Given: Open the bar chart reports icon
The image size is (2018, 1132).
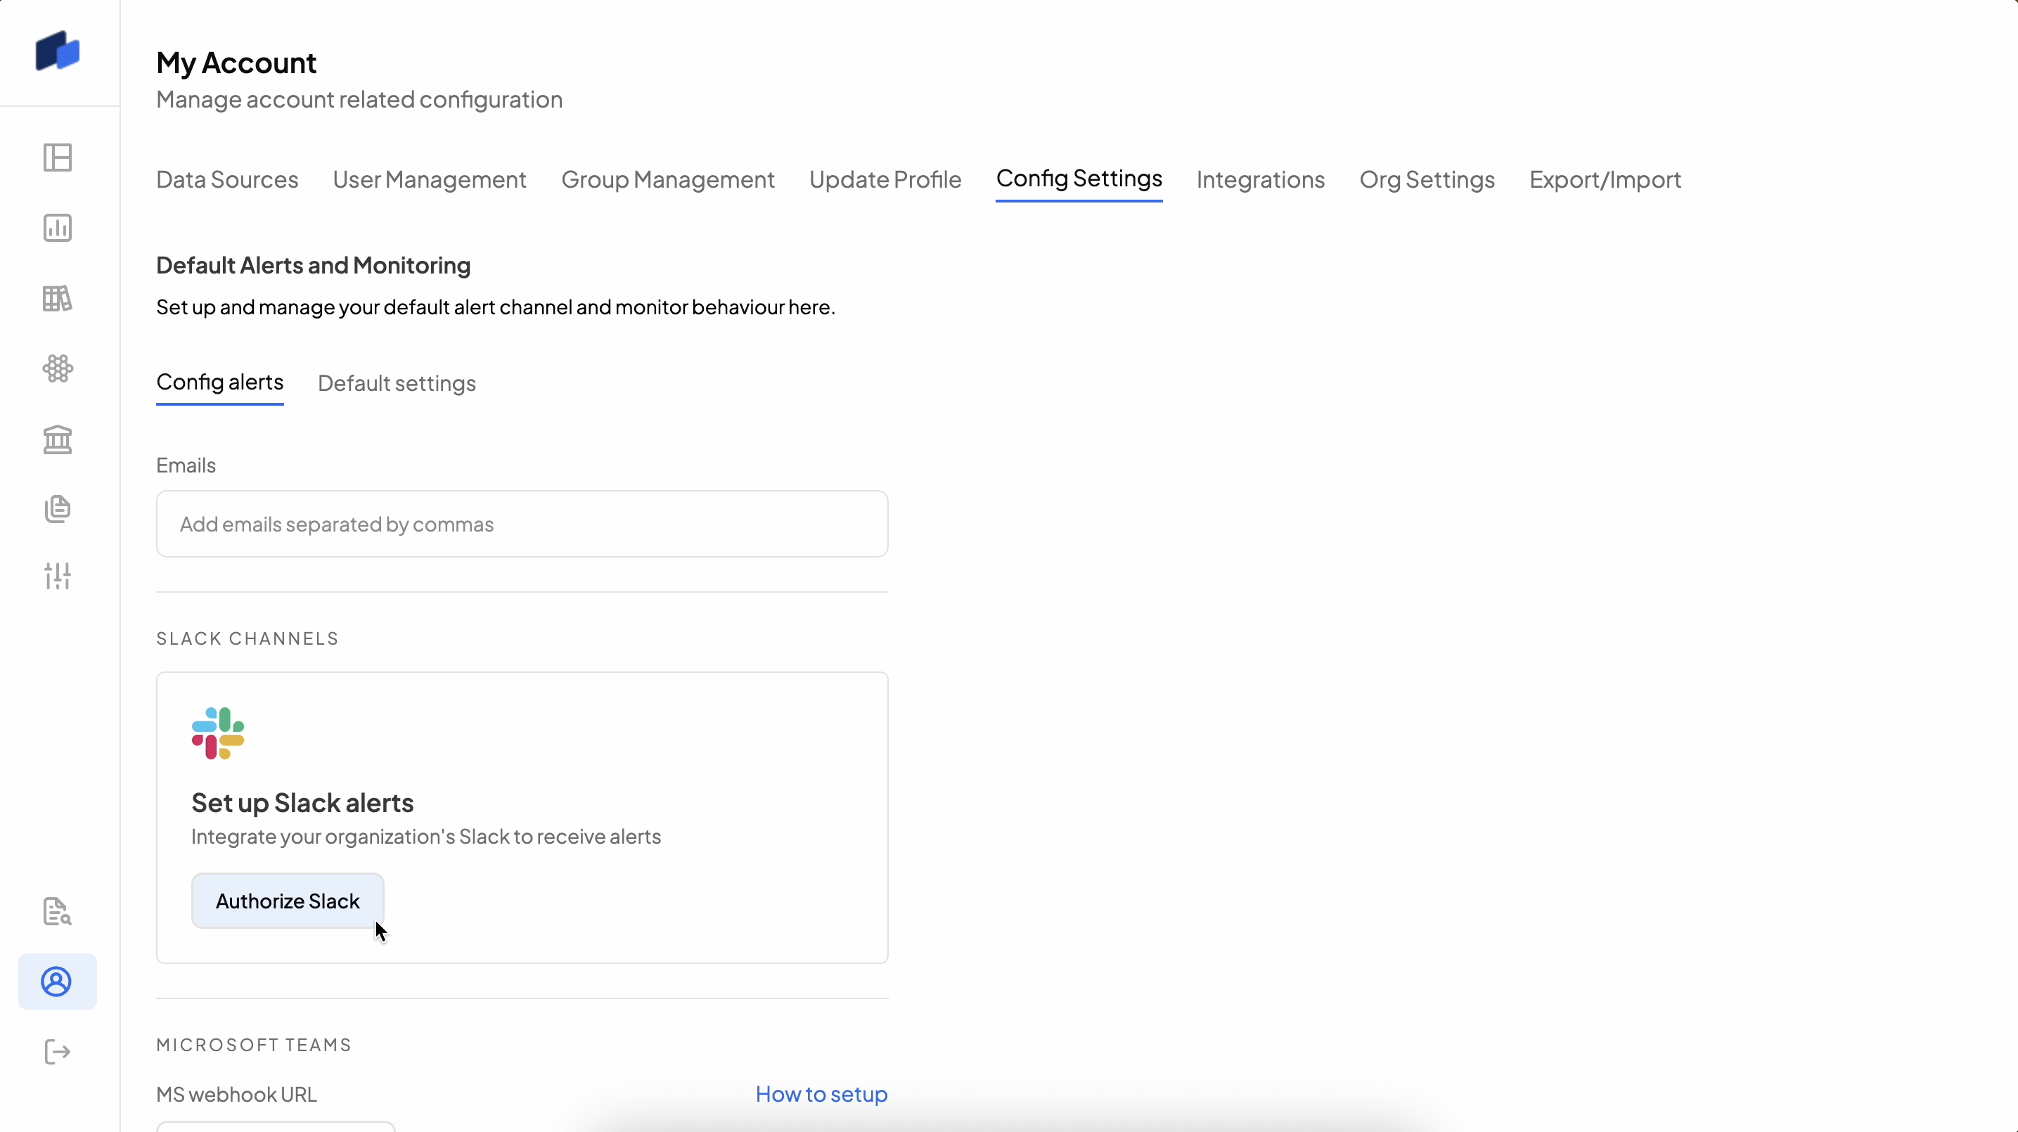Looking at the screenshot, I should coord(57,228).
